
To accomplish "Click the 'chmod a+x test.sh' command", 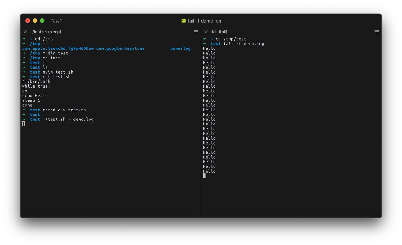I will pos(64,110).
